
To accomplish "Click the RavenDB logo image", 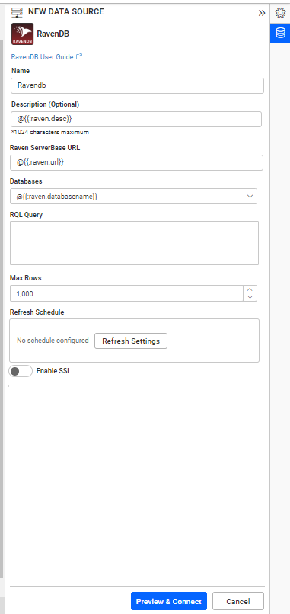I will coord(22,34).
